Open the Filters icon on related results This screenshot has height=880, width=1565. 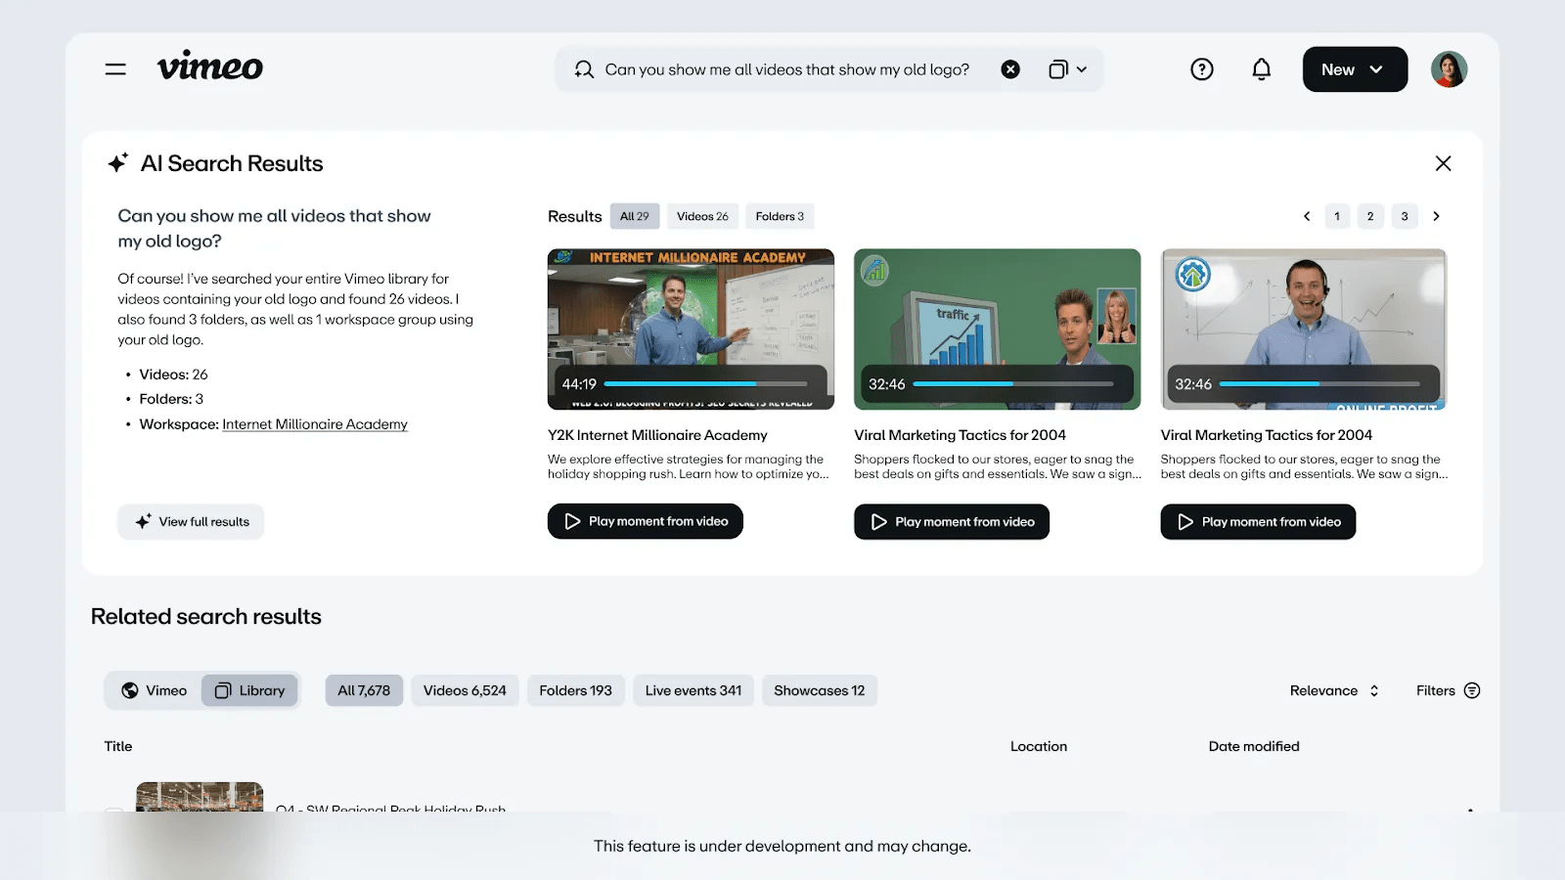[x=1473, y=690]
